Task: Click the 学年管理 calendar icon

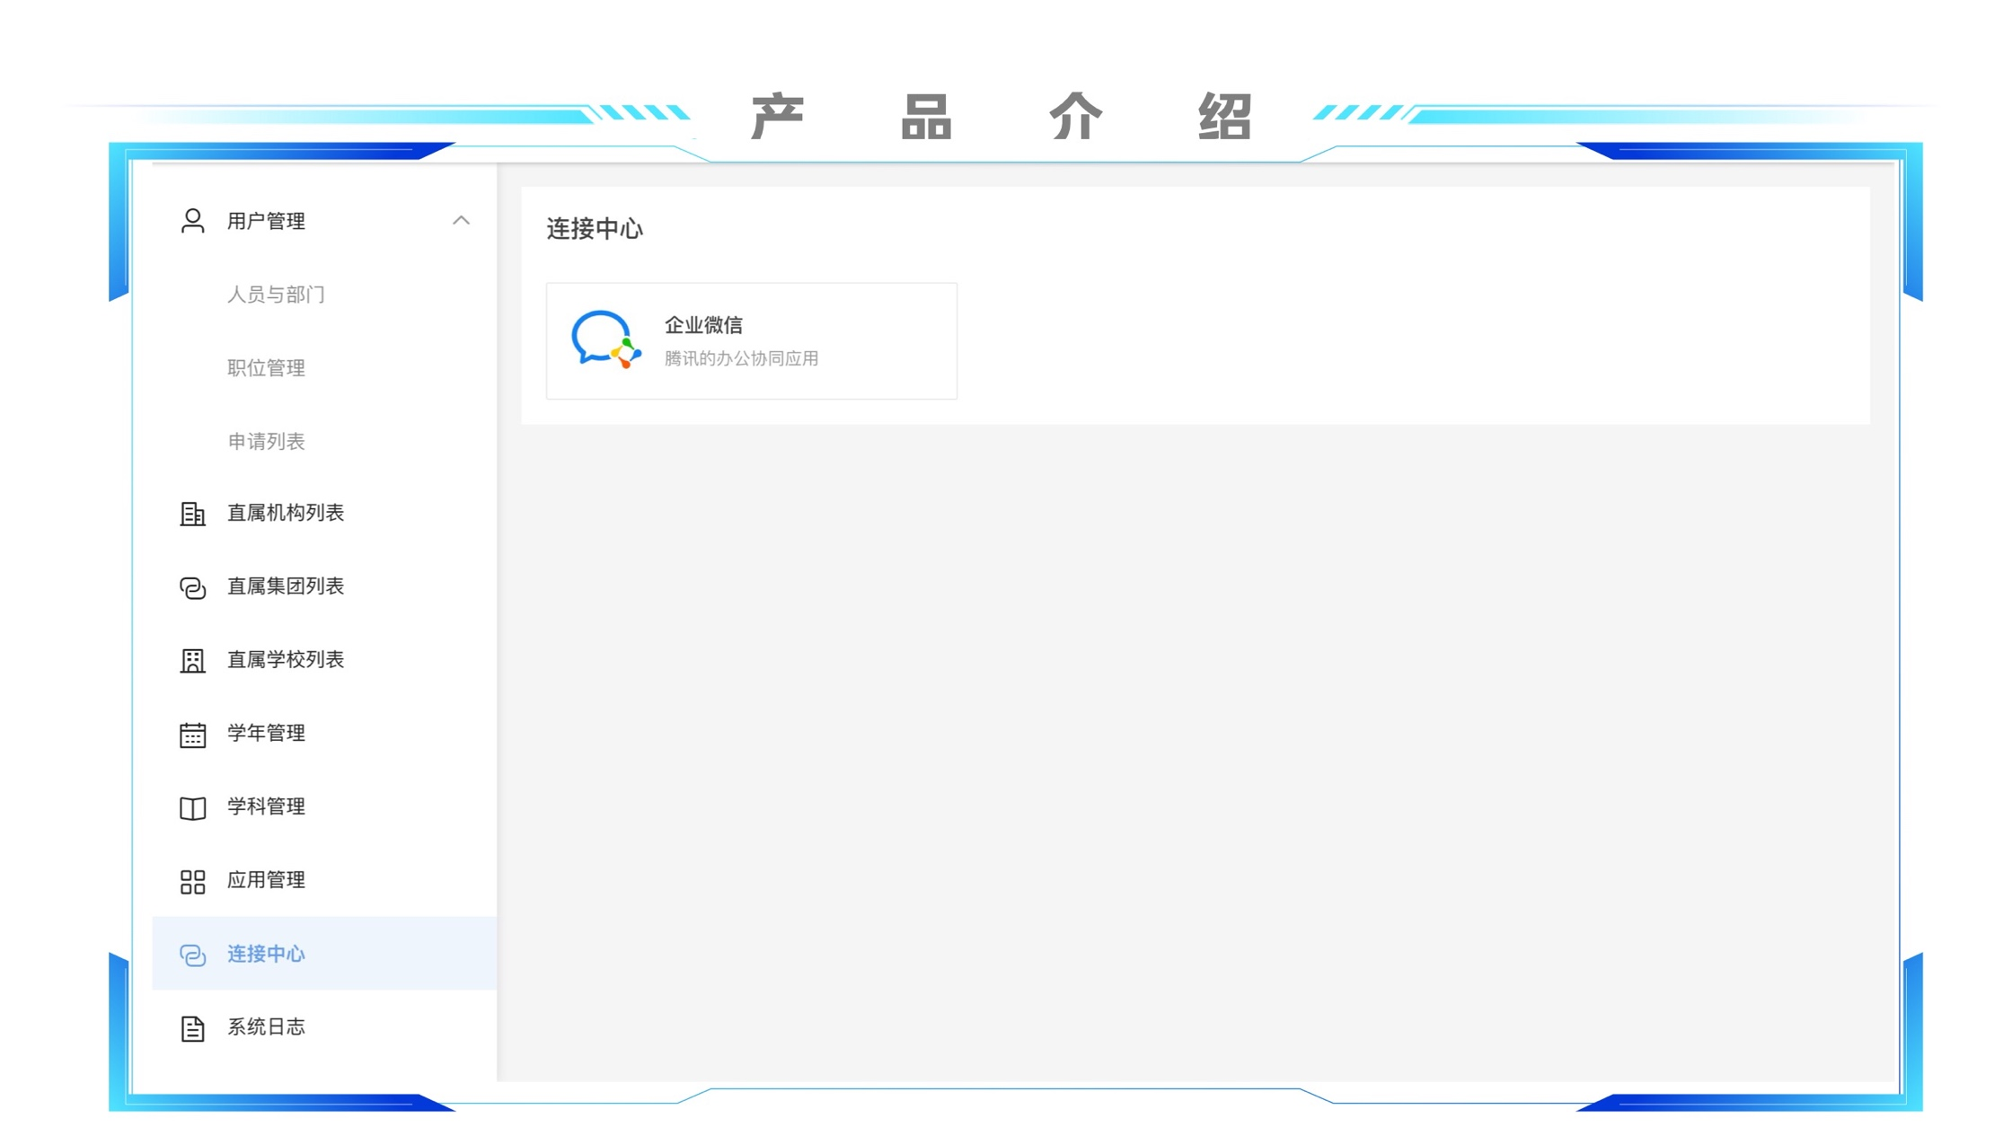Action: point(192,735)
